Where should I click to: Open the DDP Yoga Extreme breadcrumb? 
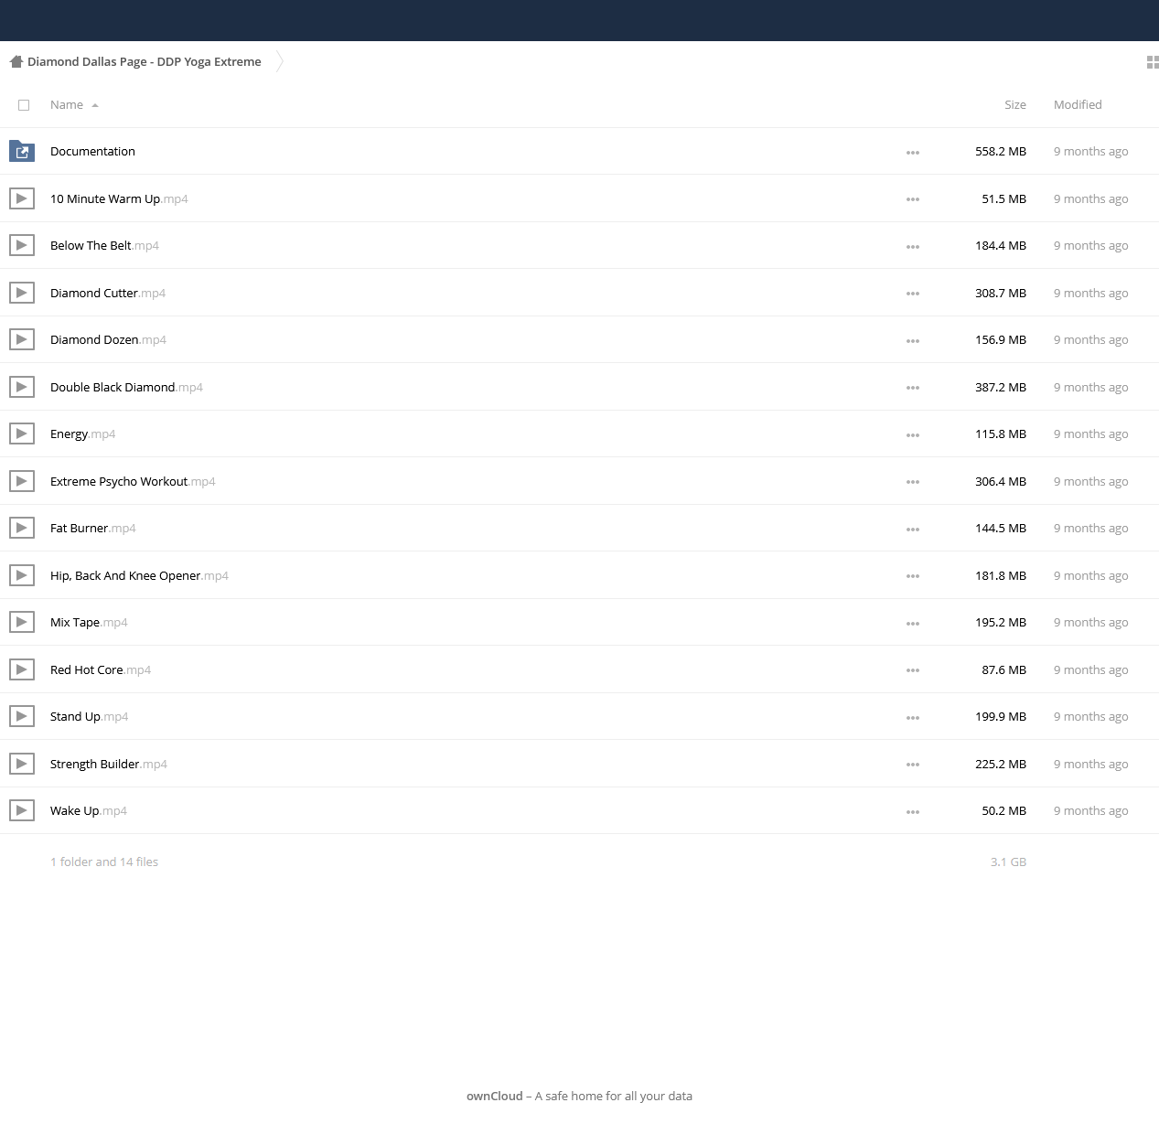[145, 62]
